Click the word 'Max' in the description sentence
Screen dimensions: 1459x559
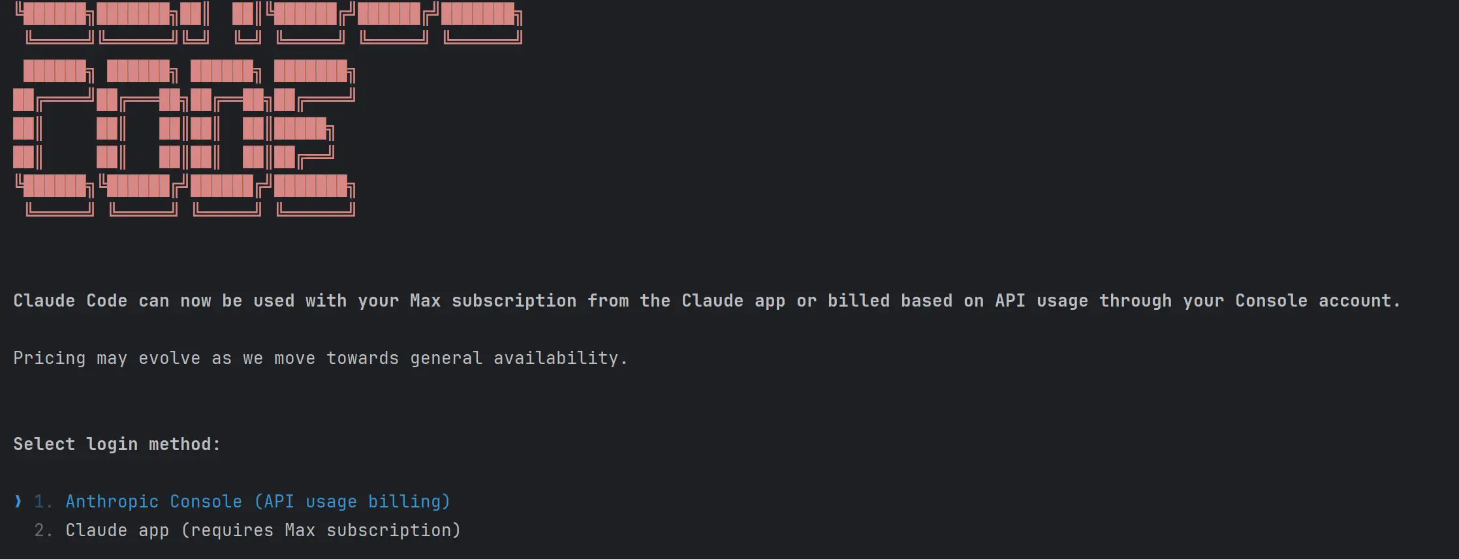pos(425,301)
